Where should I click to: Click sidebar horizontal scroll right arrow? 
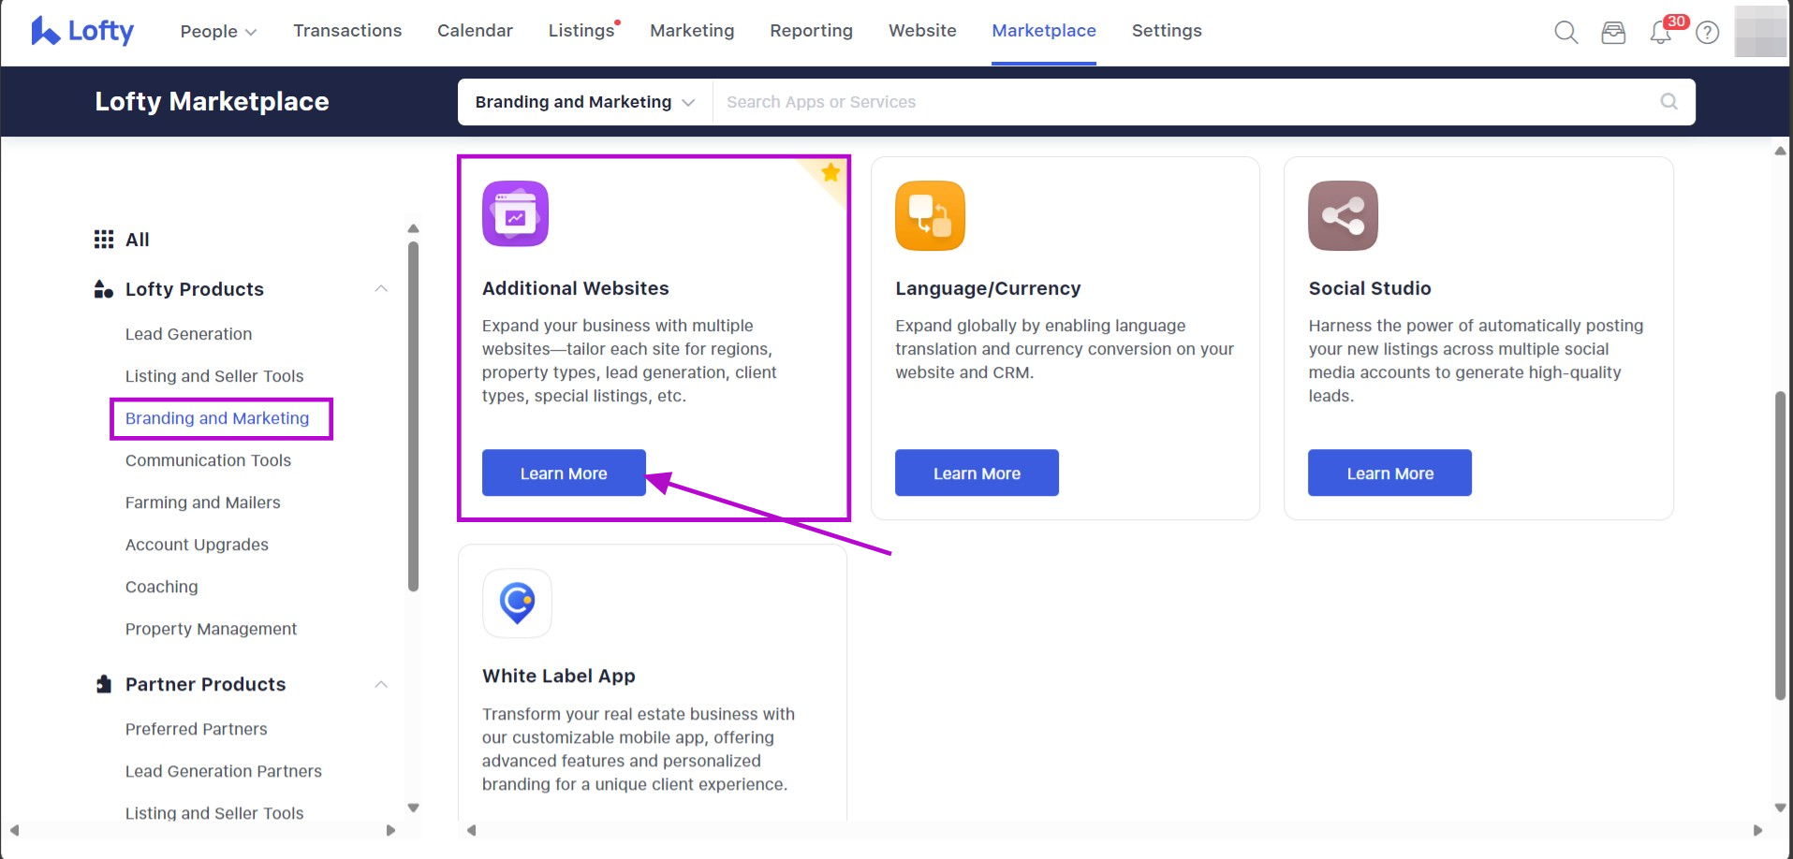(390, 830)
